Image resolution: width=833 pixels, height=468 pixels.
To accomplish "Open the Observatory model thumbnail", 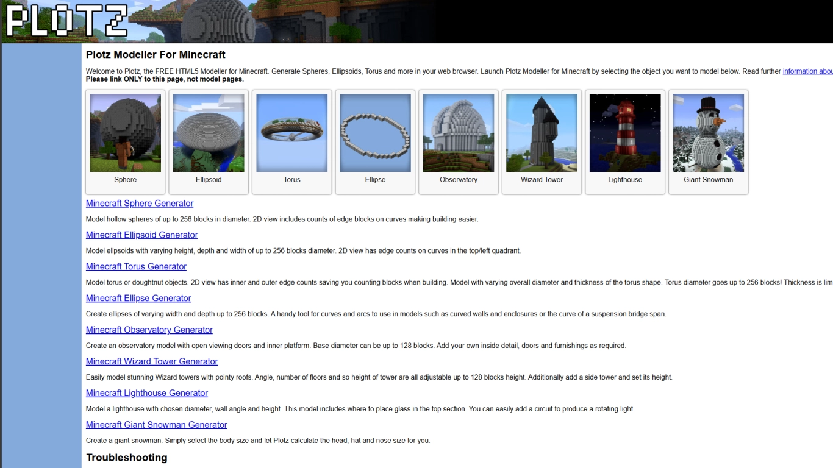I will [x=458, y=133].
